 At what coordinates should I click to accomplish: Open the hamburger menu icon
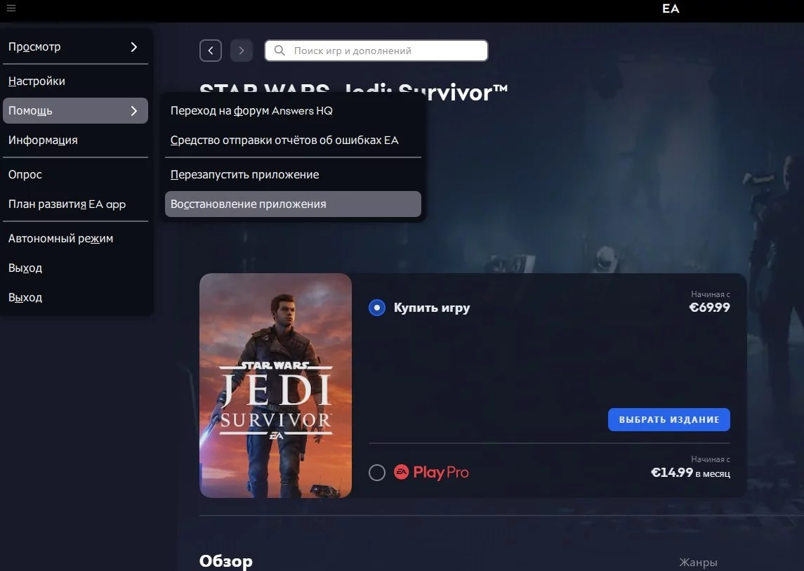(x=11, y=8)
